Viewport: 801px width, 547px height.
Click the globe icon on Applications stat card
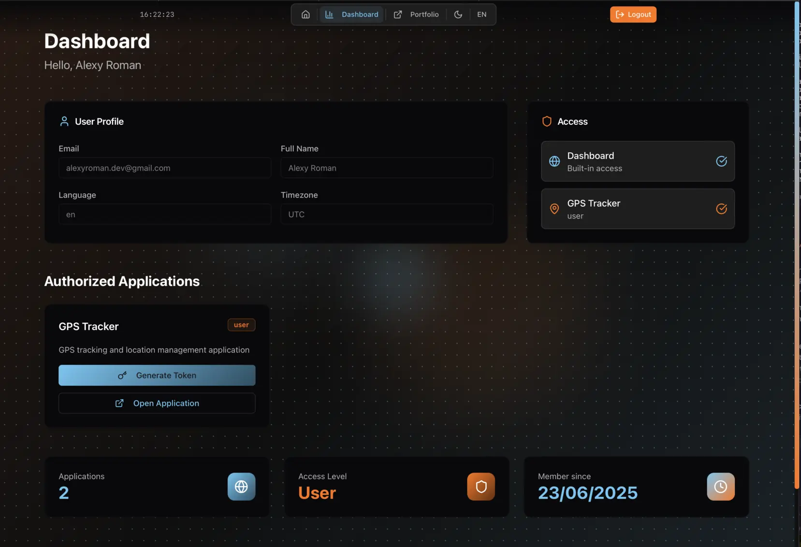point(241,487)
